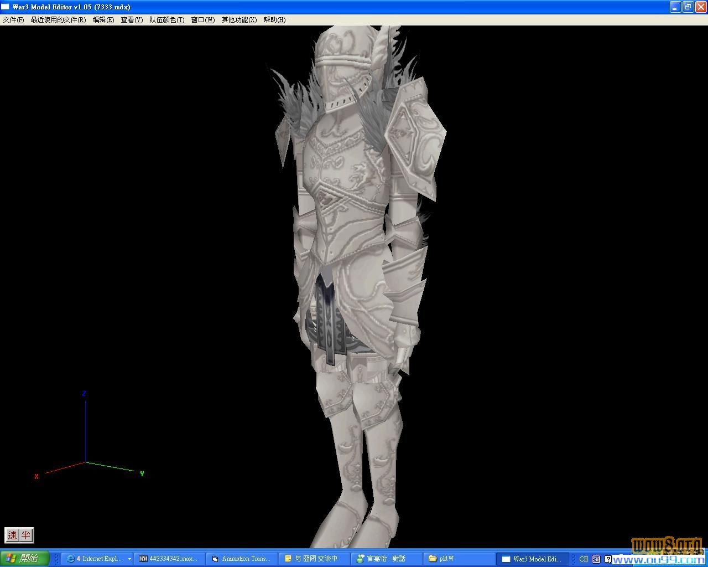Expand the Internet Explorer group dropdown arrow
The image size is (708, 567).
129,559
